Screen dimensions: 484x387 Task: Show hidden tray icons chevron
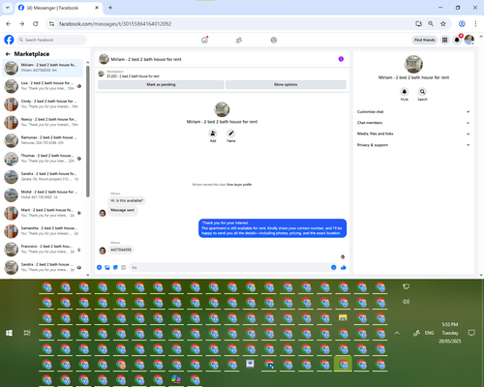pyautogui.click(x=397, y=333)
